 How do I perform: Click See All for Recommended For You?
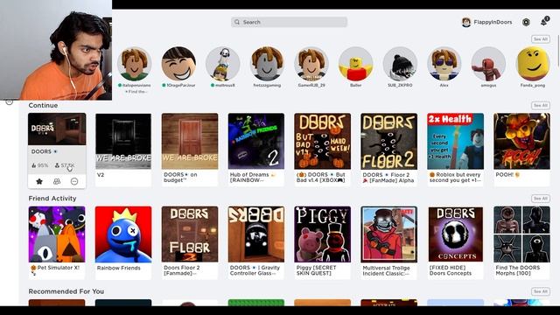pyautogui.click(x=541, y=291)
